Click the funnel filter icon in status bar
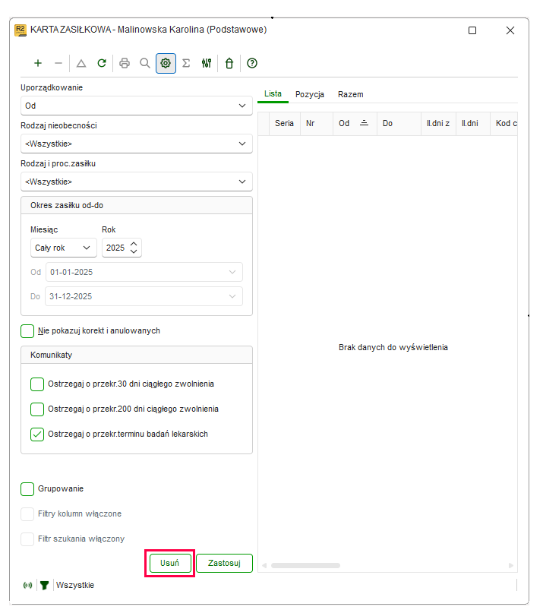 pyautogui.click(x=44, y=585)
